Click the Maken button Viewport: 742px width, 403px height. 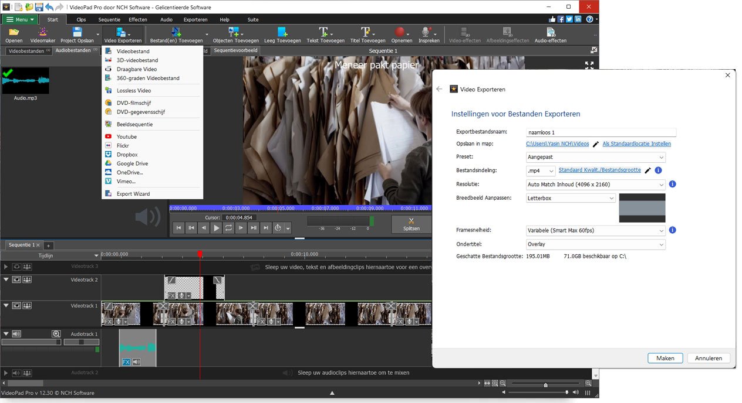coord(665,358)
